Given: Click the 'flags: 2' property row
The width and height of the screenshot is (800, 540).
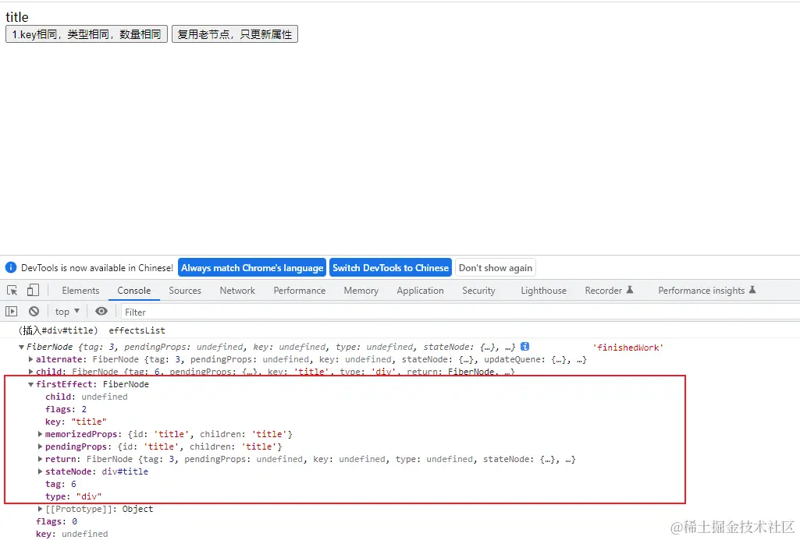Looking at the screenshot, I should click(66, 409).
